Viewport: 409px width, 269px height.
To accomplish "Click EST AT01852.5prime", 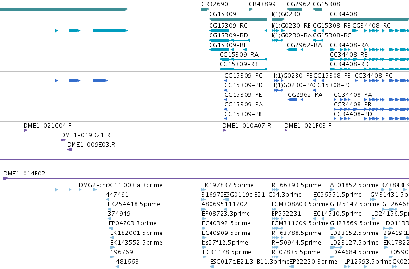I will (x=332, y=190).
